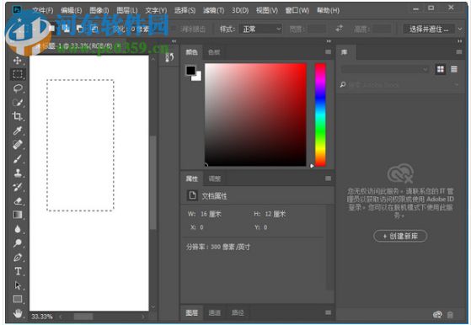The height and width of the screenshot is (325, 471).
Task: Open the Color panel flyout menu
Action: pos(328,52)
